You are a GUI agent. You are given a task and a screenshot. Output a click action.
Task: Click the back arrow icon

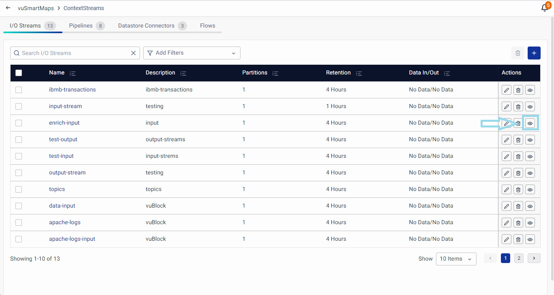8,8
